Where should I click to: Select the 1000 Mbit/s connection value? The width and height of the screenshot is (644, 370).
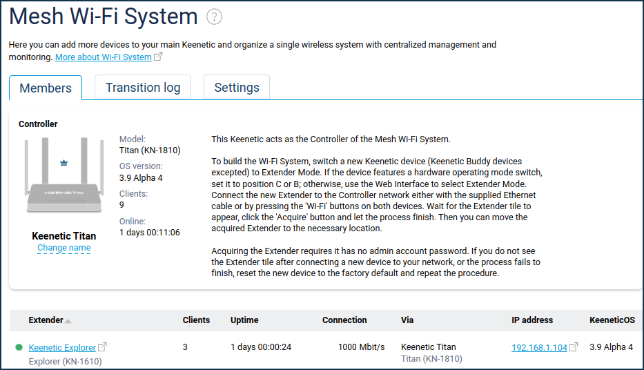(362, 347)
